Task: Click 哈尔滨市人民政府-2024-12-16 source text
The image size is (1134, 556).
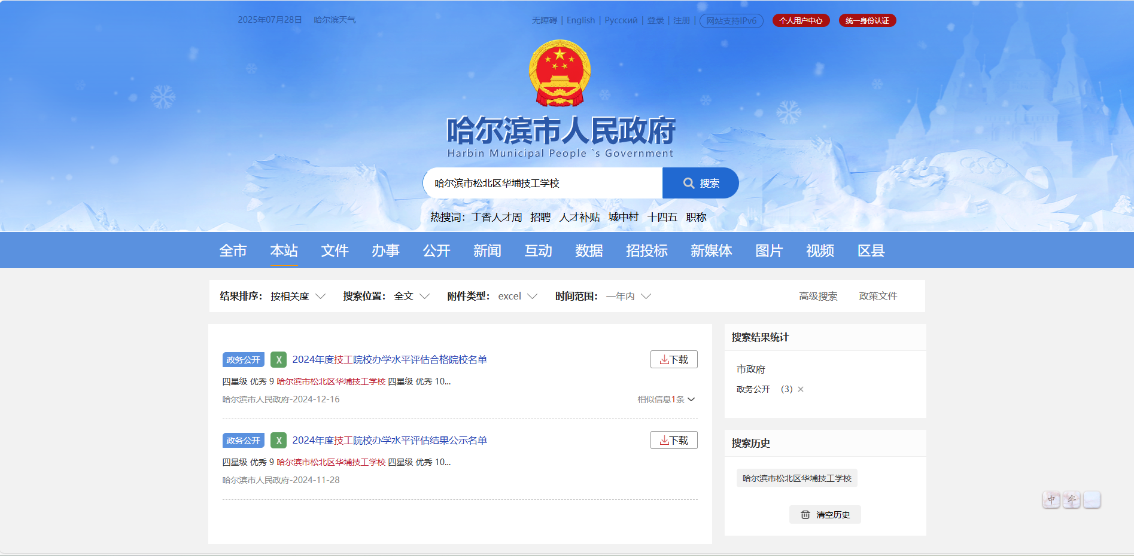Action: [x=281, y=399]
